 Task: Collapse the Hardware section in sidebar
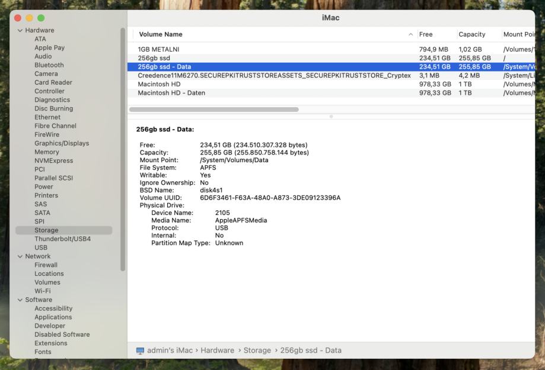20,30
